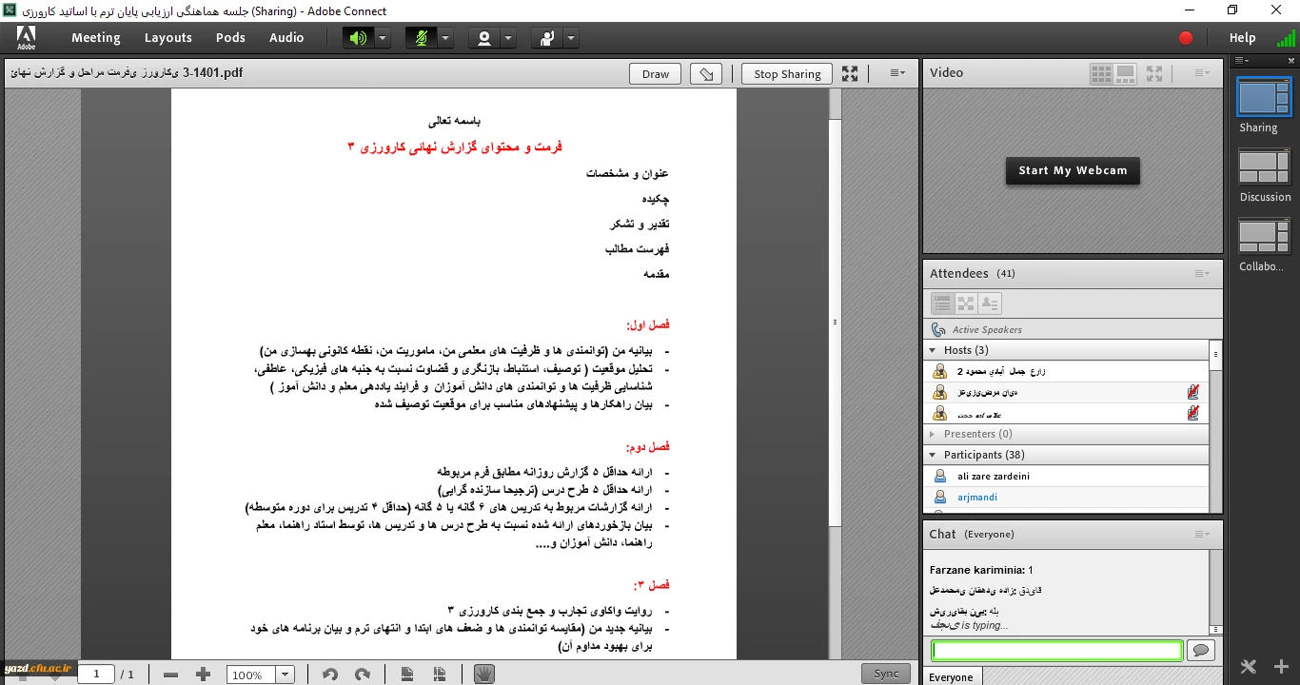The width and height of the screenshot is (1300, 685).
Task: Toggle the green speaker audio button
Action: pos(358,38)
